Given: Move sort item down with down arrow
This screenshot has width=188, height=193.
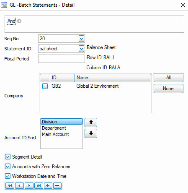Looking at the screenshot, I should [91, 133].
